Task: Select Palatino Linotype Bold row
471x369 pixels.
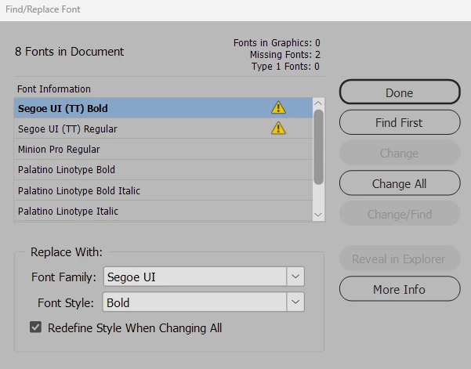Action: (x=163, y=170)
